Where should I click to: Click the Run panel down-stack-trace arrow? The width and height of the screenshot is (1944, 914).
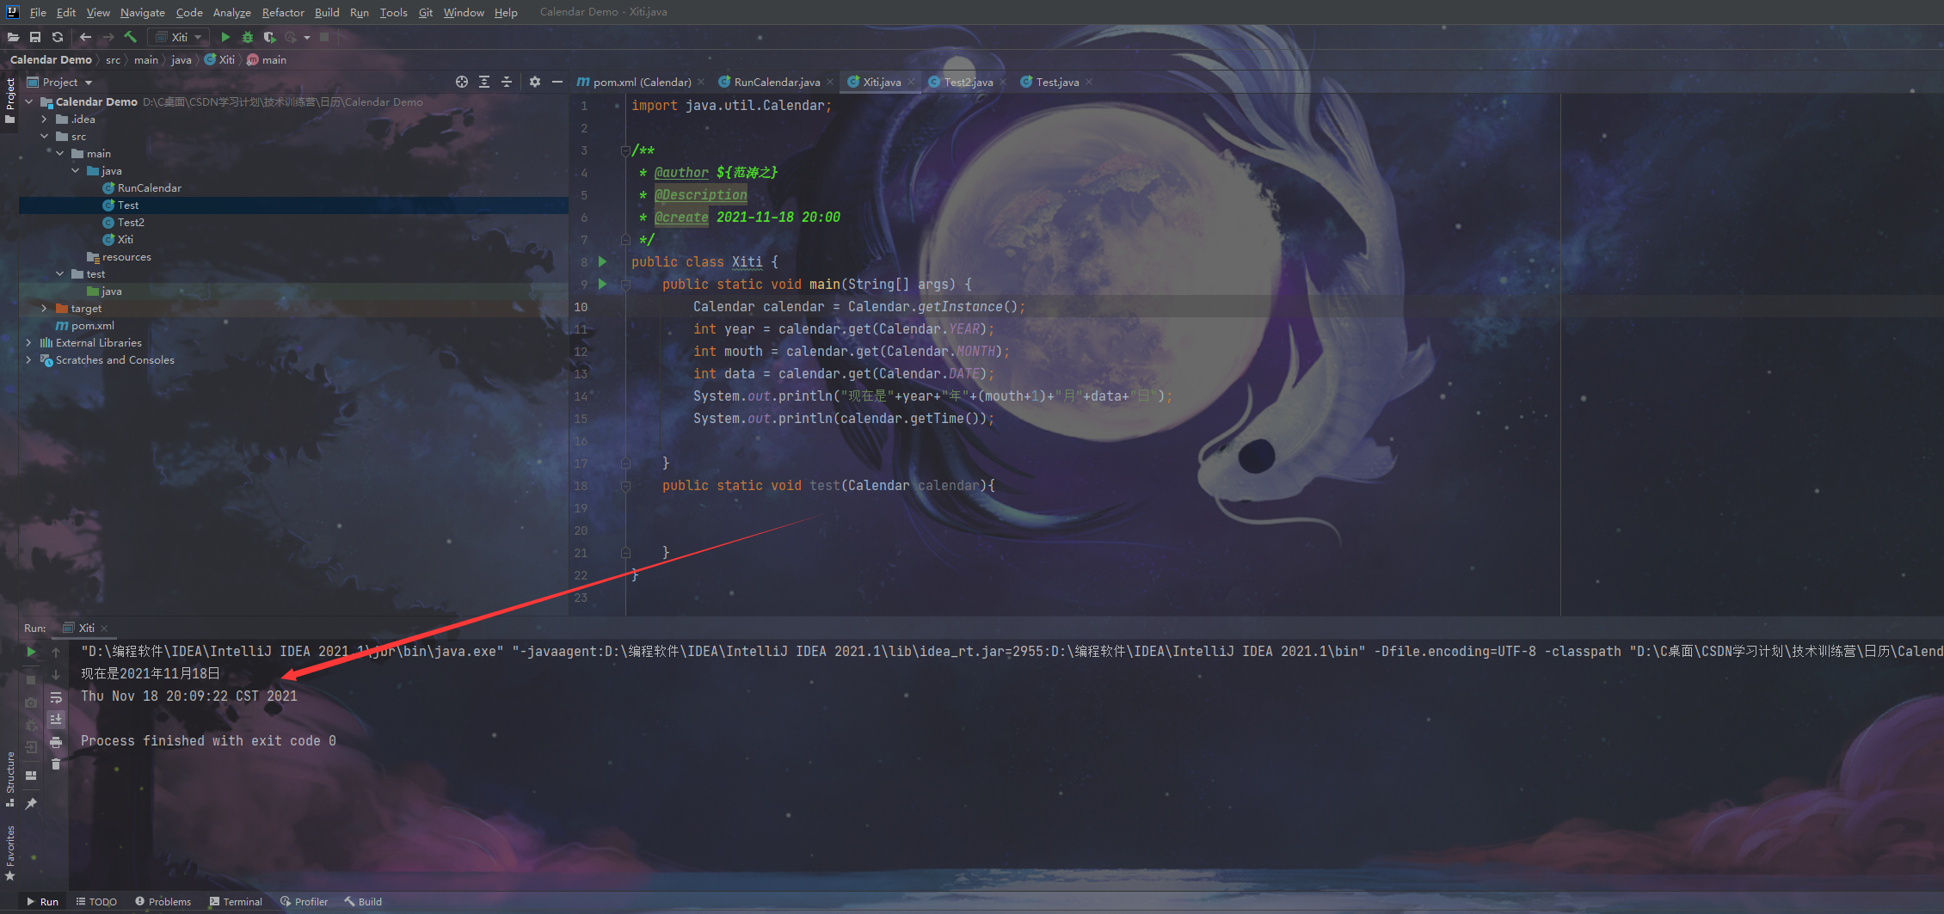pos(56,675)
